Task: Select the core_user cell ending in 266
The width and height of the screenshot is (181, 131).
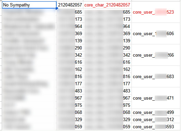Action: tap(156, 55)
